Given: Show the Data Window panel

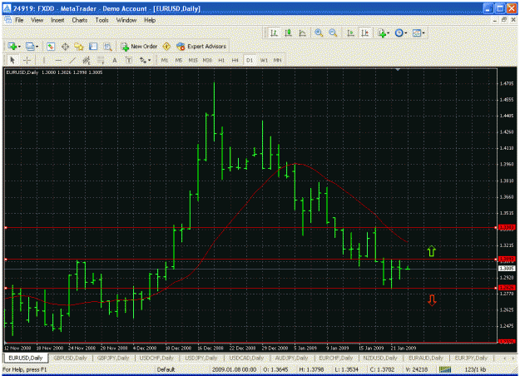Looking at the screenshot, I should click(x=65, y=47).
